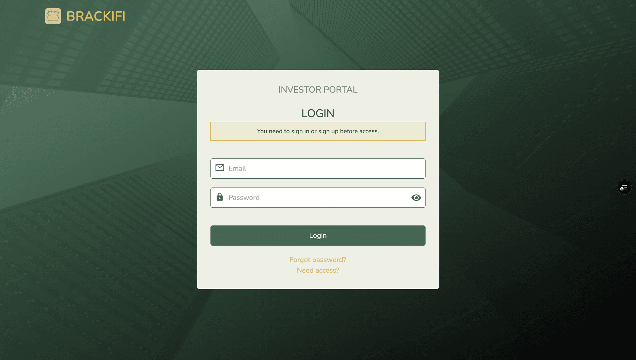
Task: Click the LOGIN title text
Action: [x=318, y=113]
